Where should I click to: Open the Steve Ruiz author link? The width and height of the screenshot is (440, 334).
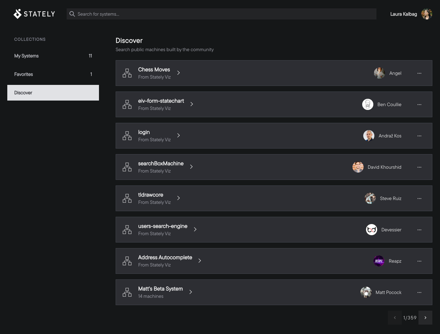coord(390,198)
